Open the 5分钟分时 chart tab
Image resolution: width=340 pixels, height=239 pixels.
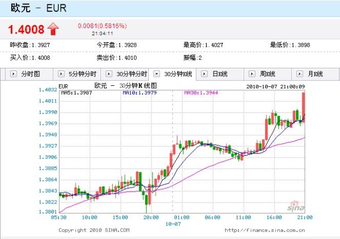(x=82, y=74)
